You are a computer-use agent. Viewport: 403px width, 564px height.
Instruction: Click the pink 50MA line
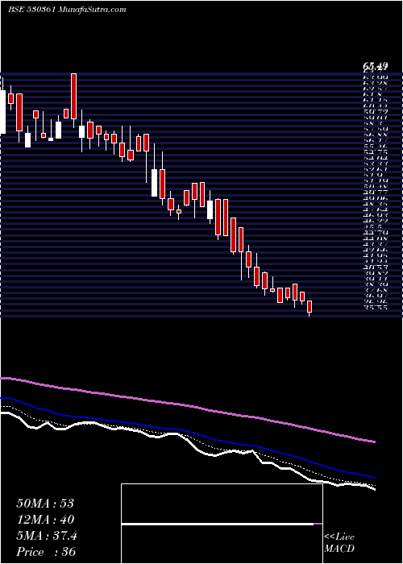pos(187,405)
